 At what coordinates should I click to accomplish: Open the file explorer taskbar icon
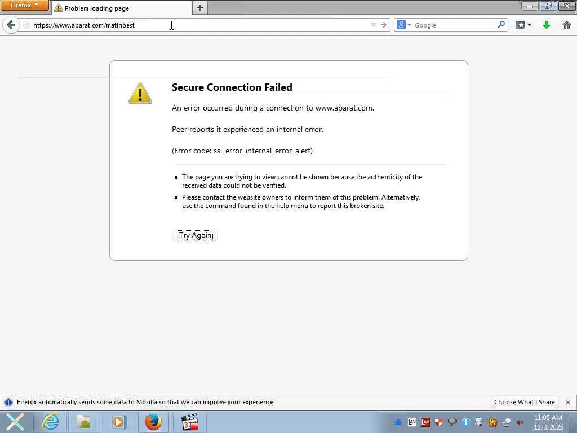tap(83, 422)
